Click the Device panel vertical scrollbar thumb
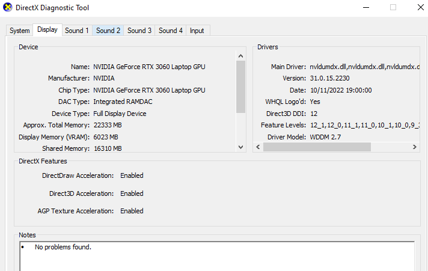Screen dimensions: 428x271 (x=240, y=87)
